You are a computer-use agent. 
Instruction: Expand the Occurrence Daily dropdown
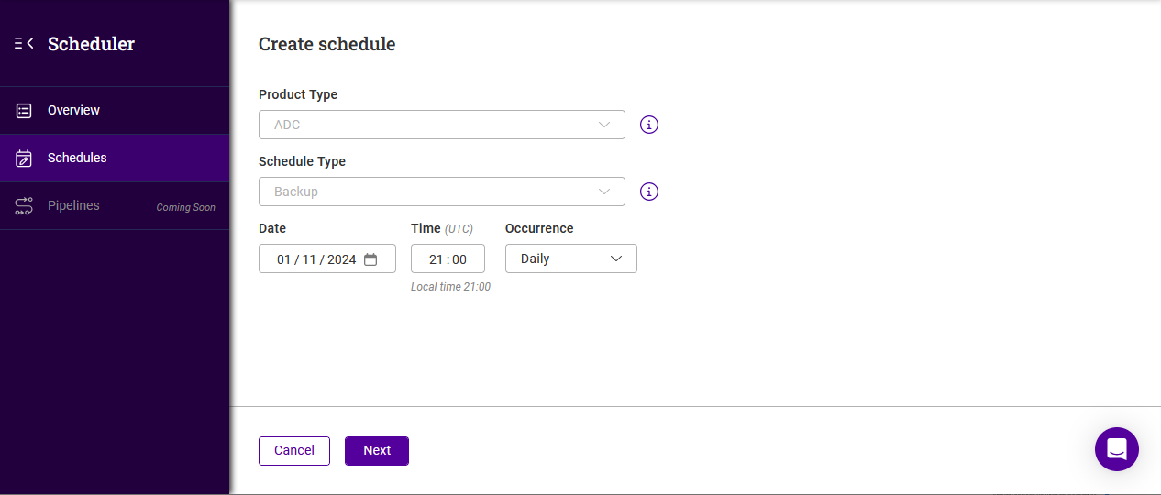[571, 258]
